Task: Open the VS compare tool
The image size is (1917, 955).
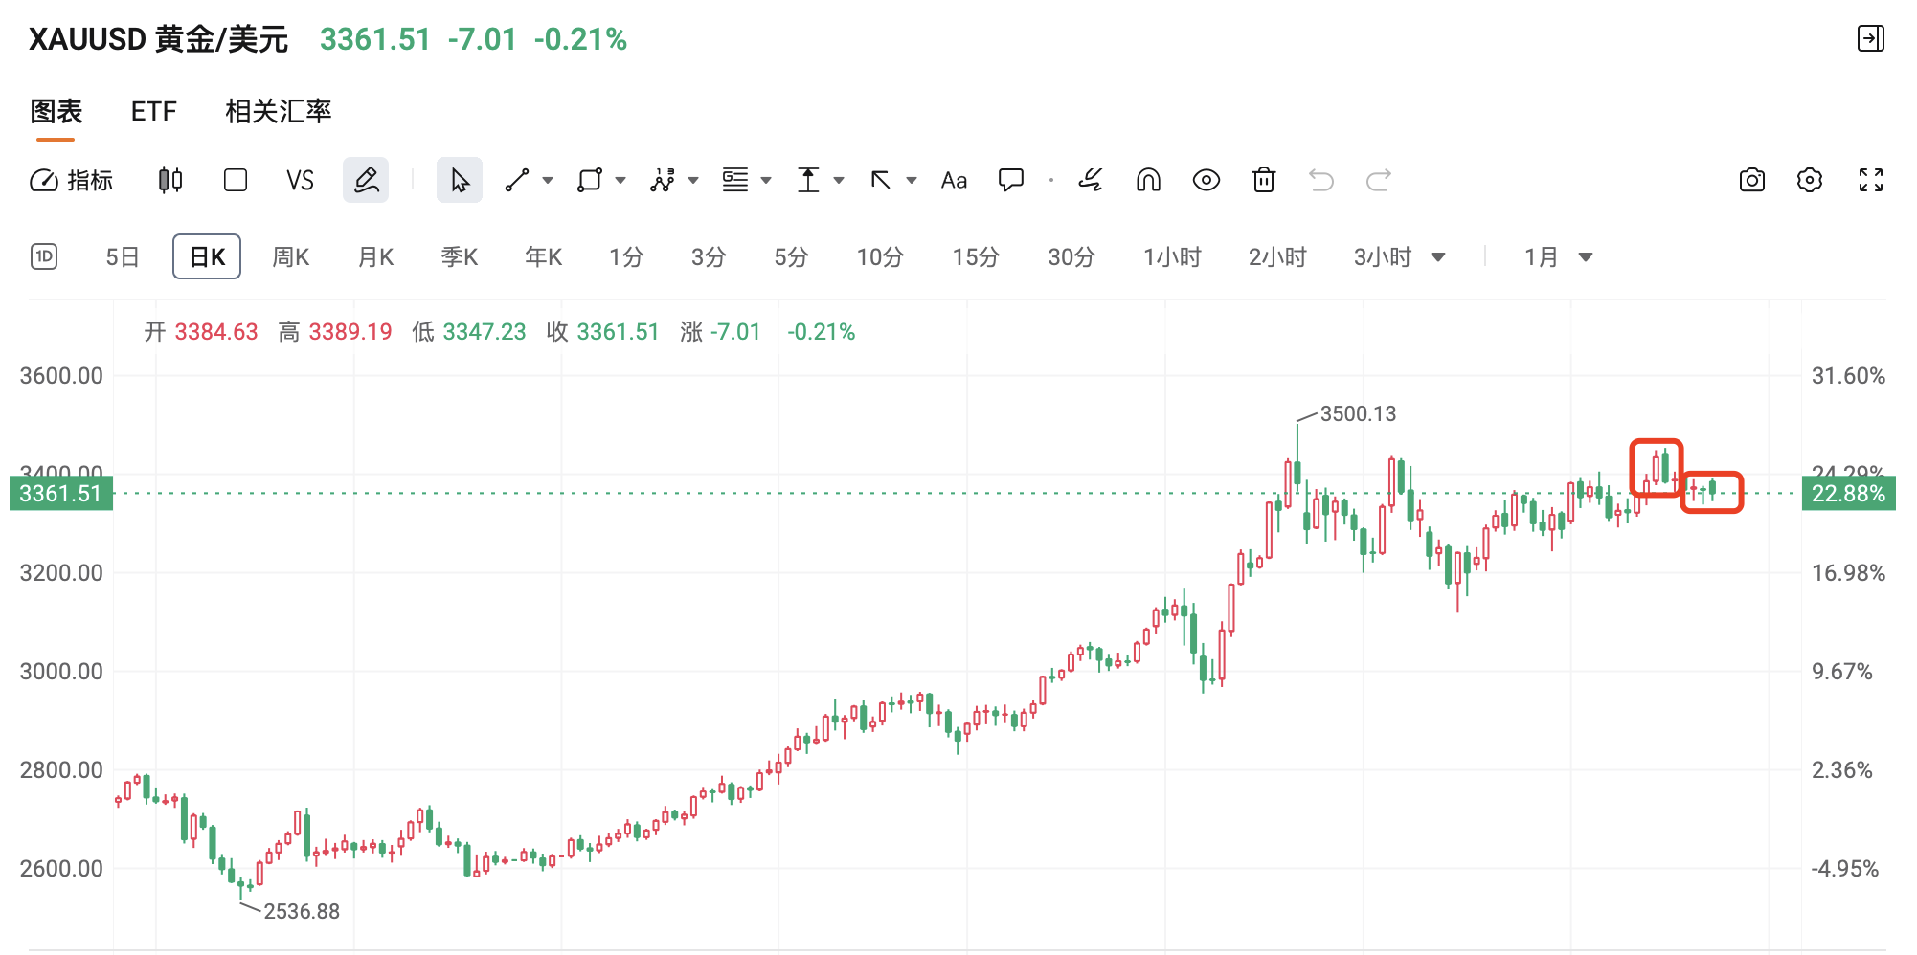Action: 300,180
